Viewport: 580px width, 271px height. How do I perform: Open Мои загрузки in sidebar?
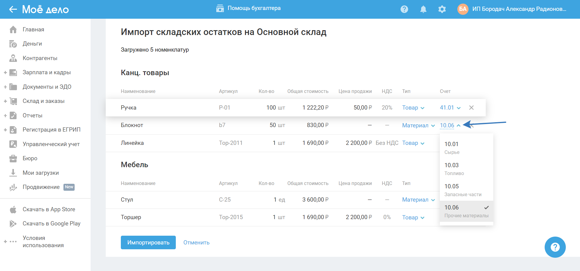[40, 173]
